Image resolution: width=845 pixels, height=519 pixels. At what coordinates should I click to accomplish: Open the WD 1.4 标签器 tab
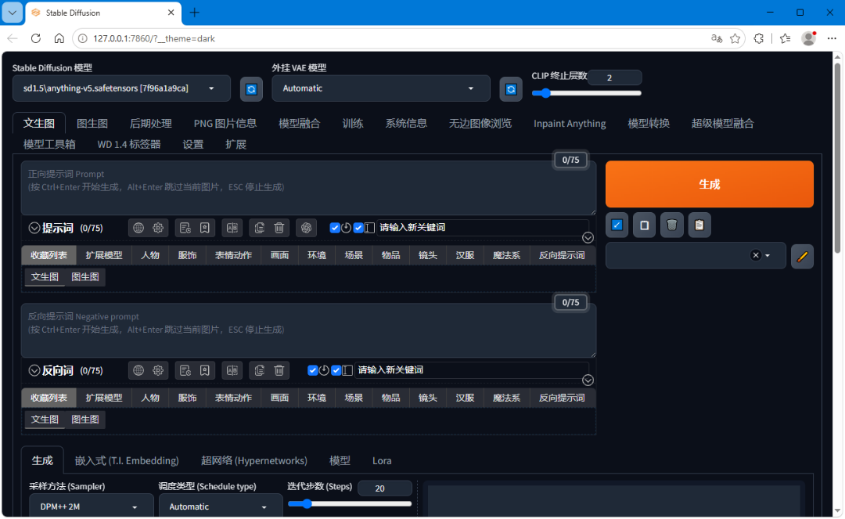[129, 145]
